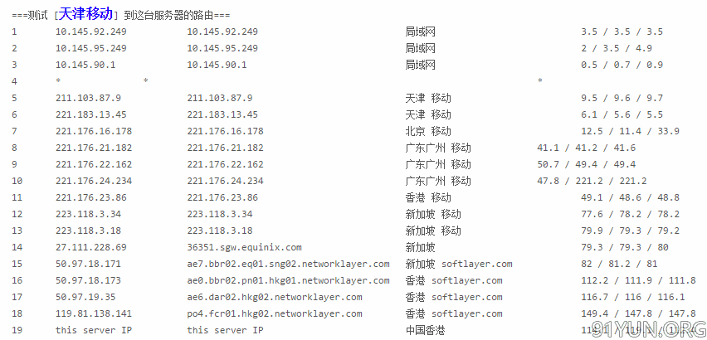Click 中国香港 location in last row
Screen dimensions: 707x340
tap(425, 330)
